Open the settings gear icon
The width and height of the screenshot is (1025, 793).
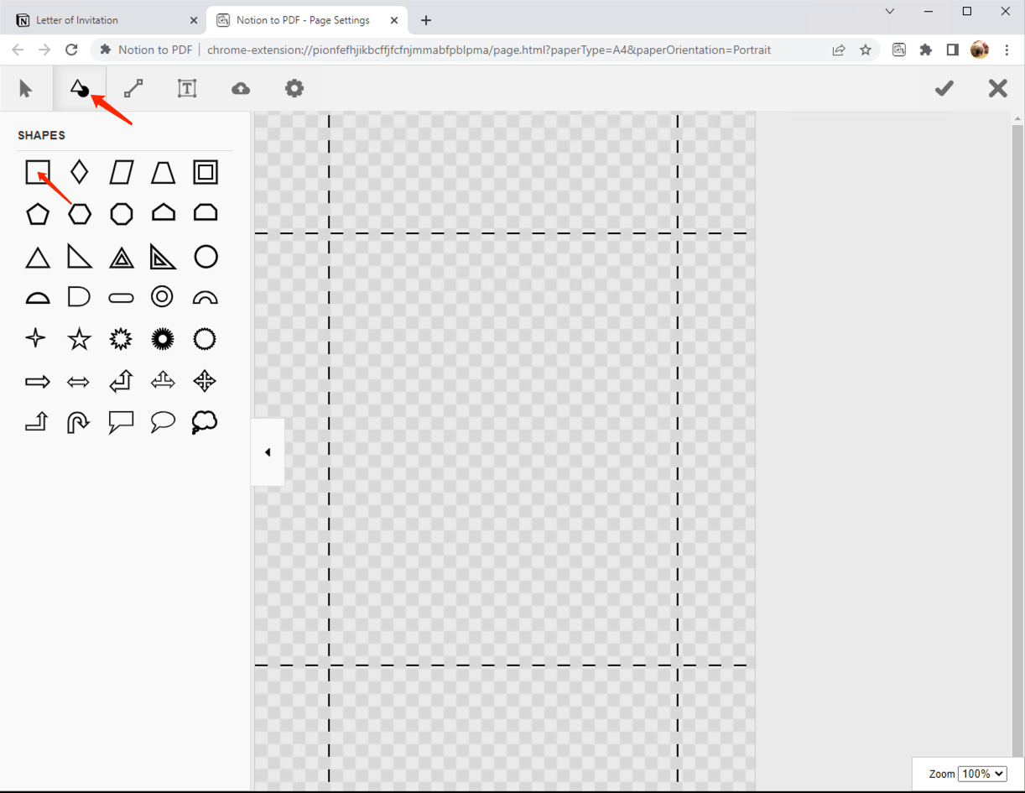click(294, 87)
